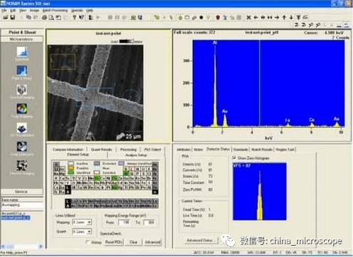
Task: Switch to the Match Results tab
Action: coord(262,150)
